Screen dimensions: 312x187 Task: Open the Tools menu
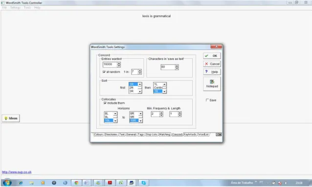(27, 7)
